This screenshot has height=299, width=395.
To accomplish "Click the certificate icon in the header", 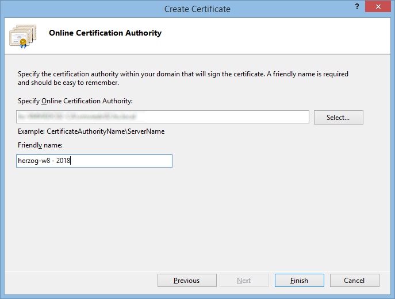I will click(x=23, y=36).
